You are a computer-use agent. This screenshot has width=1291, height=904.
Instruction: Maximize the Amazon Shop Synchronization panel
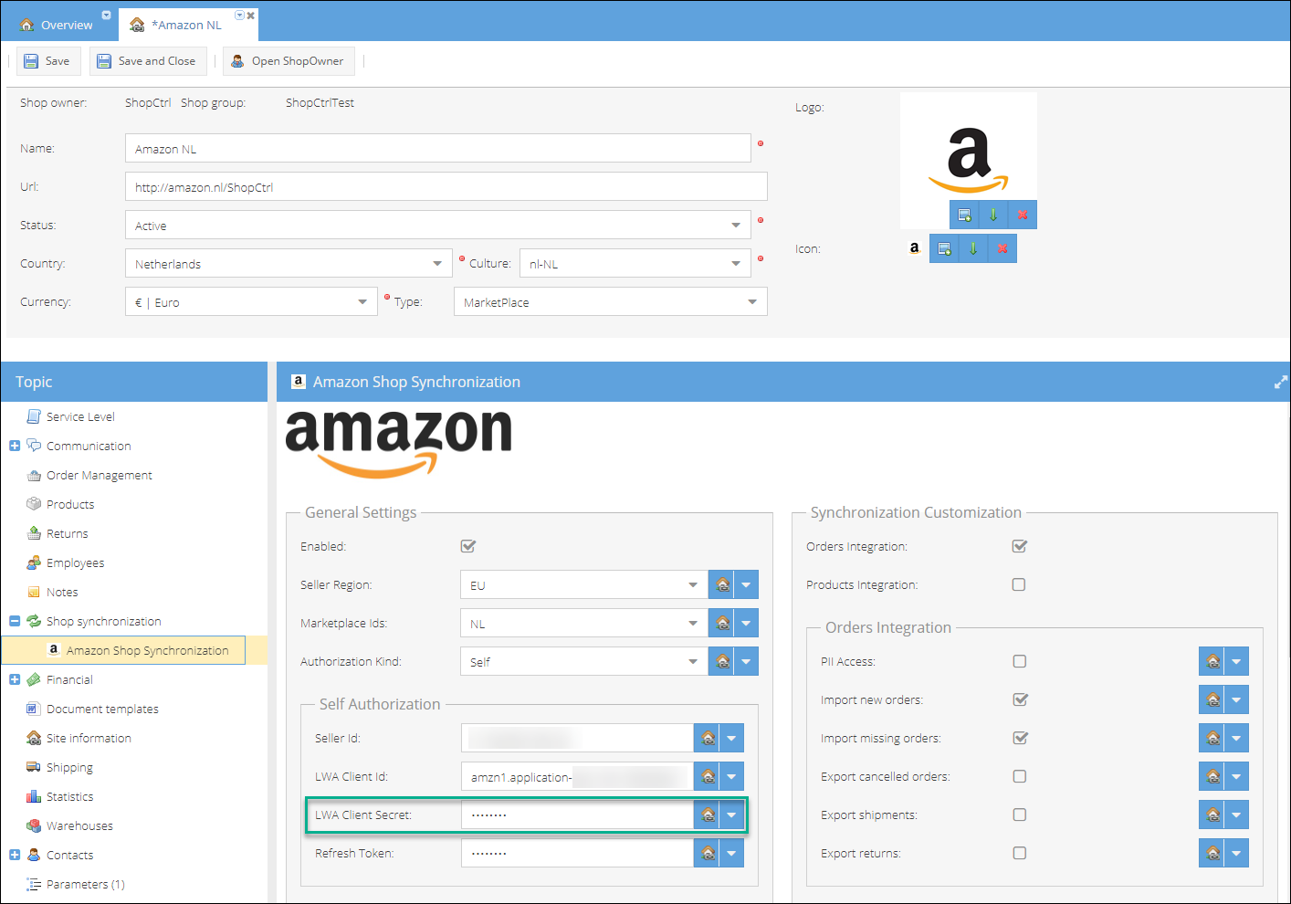(1280, 383)
